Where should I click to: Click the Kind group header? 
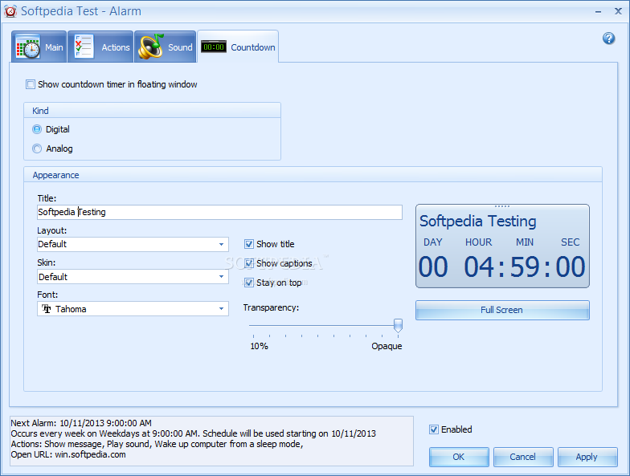pyautogui.click(x=152, y=111)
